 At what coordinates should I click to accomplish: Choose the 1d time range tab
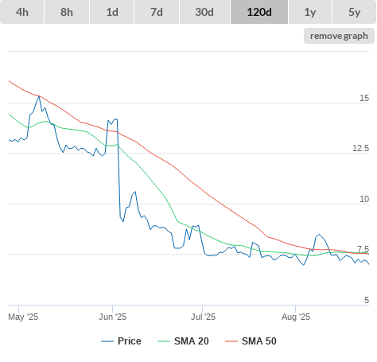tap(112, 12)
